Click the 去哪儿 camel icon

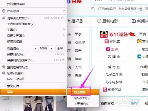pyautogui.click(x=139, y=57)
